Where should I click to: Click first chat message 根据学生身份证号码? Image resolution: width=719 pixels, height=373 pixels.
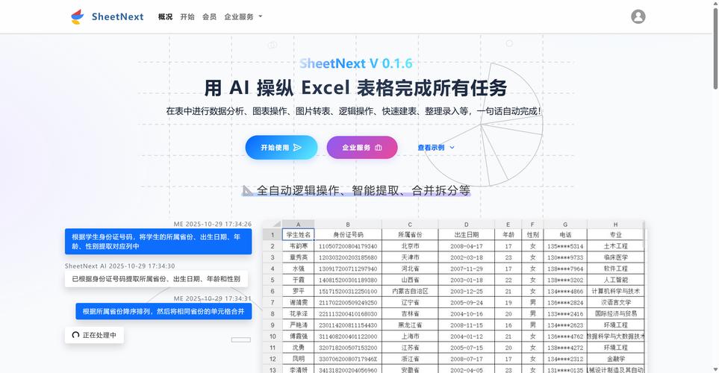158,242
